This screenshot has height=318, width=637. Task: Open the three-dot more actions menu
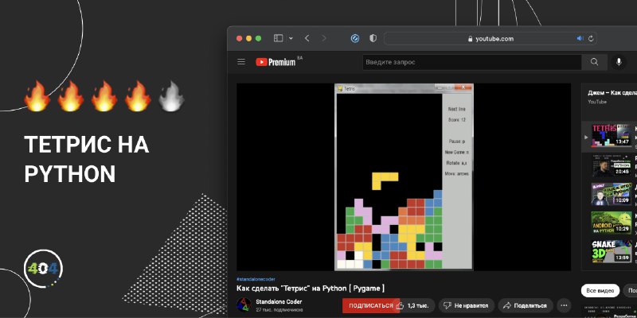[564, 305]
